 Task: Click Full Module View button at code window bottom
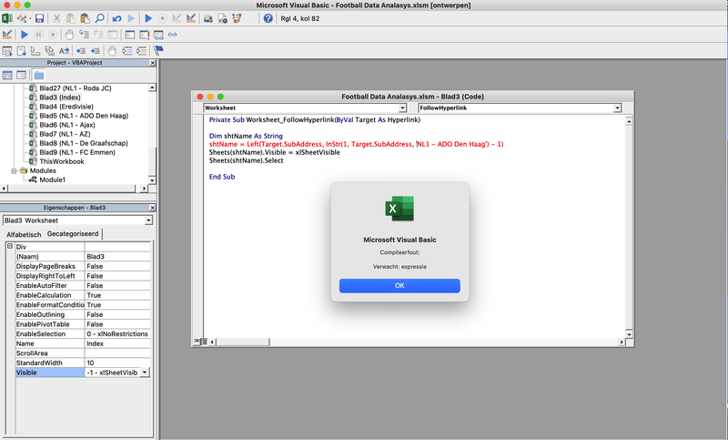coord(204,342)
